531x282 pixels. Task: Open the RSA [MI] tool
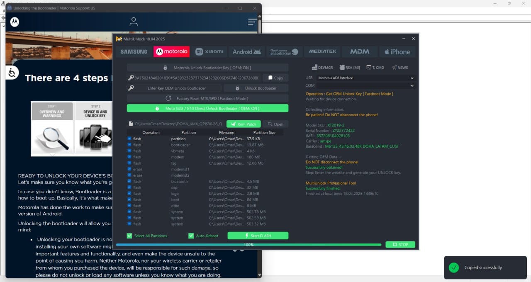pos(350,68)
